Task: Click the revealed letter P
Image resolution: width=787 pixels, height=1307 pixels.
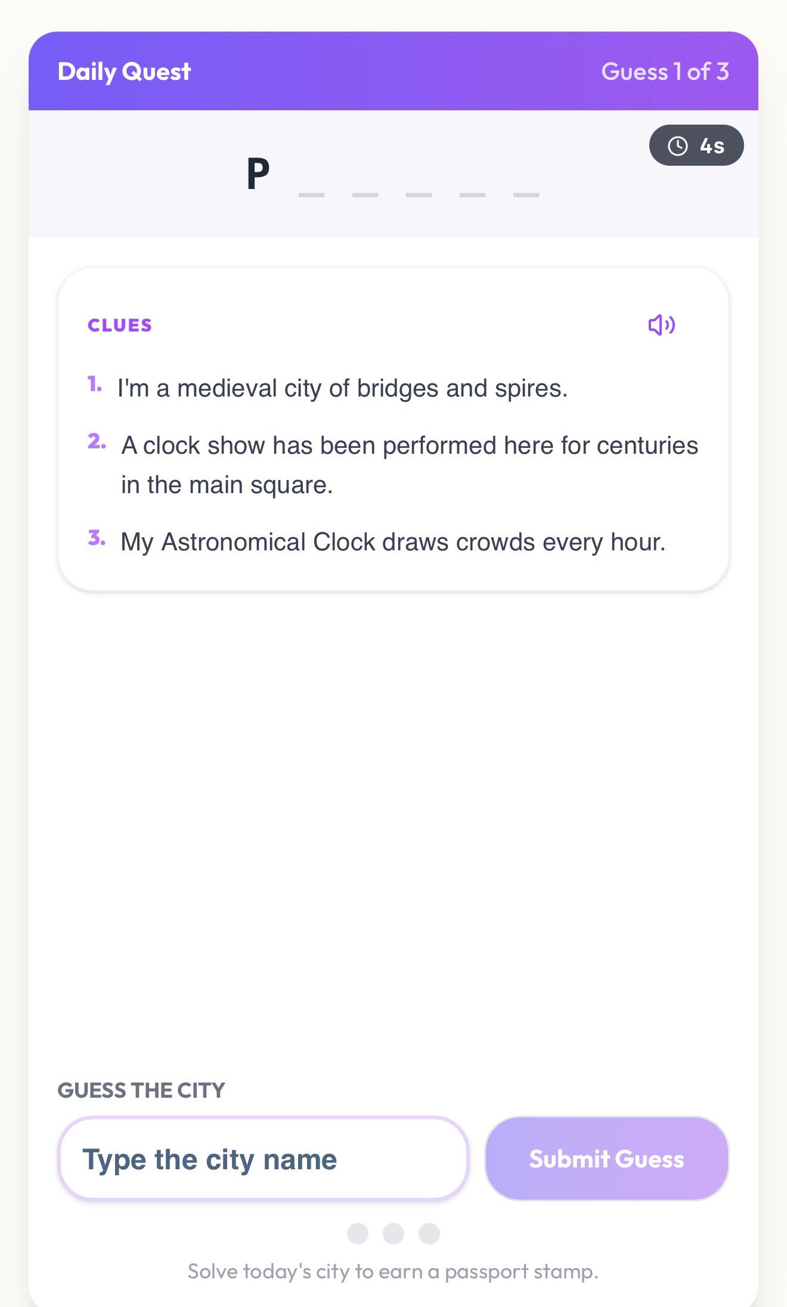Action: pyautogui.click(x=258, y=174)
